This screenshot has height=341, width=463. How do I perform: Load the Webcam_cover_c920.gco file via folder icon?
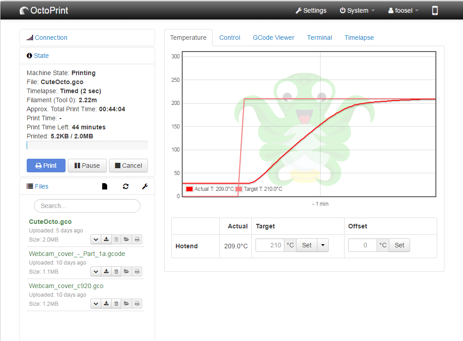(x=127, y=303)
